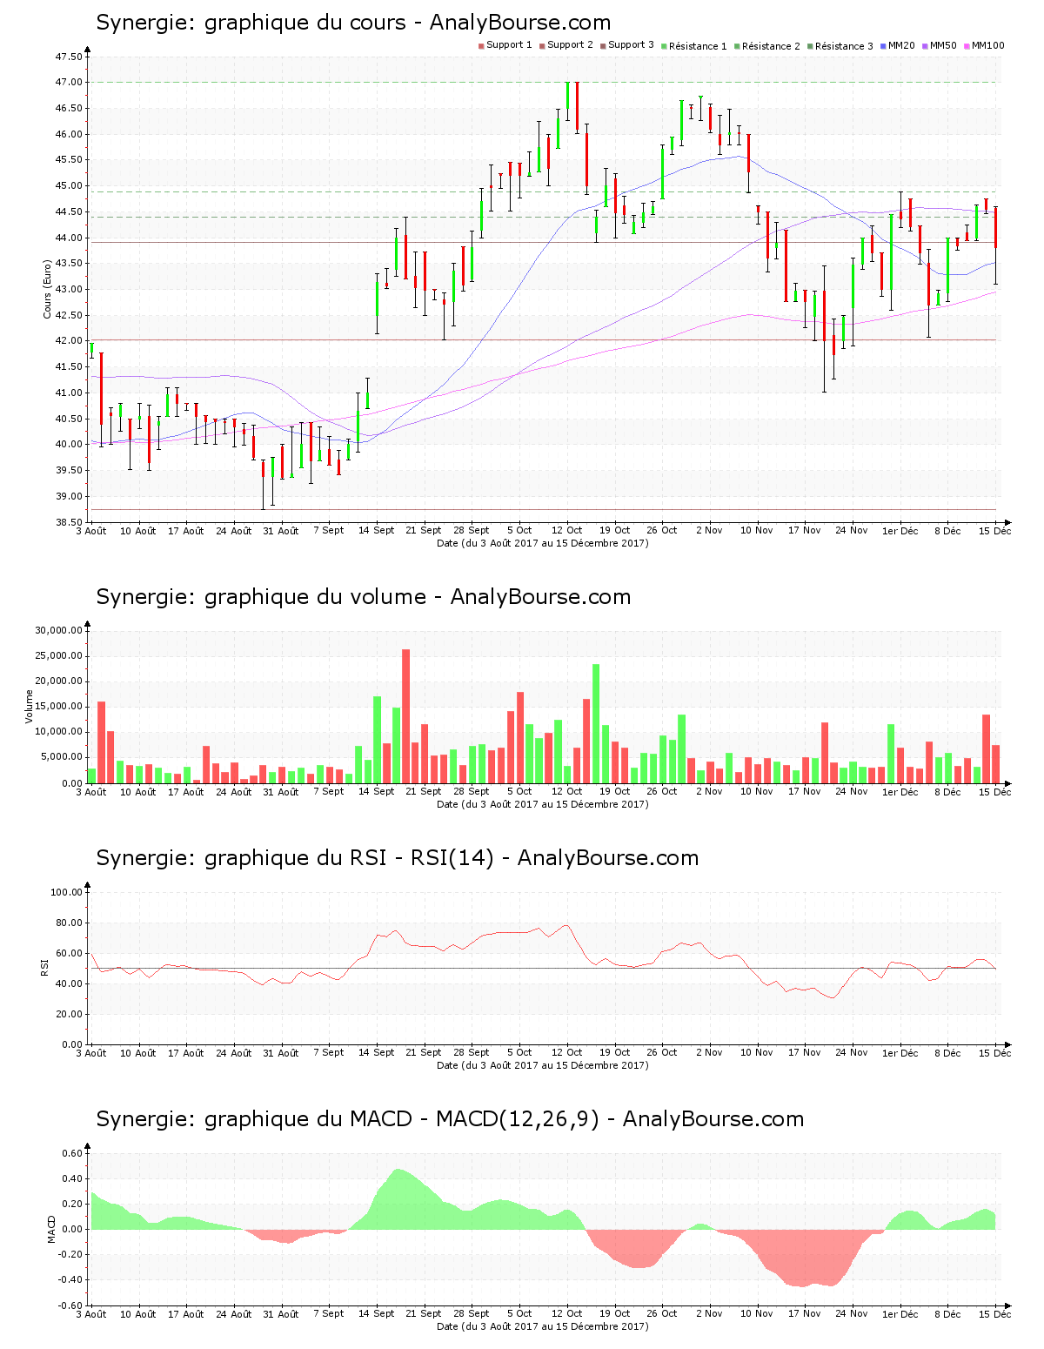1044x1349 pixels.
Task: Click '24 Nov' on the RSI chart axis
Action: click(852, 1052)
